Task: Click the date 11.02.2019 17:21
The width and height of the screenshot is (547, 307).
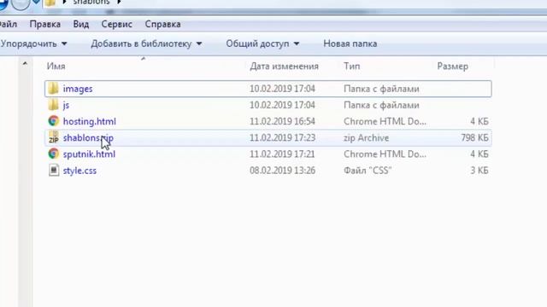Action: click(x=282, y=154)
